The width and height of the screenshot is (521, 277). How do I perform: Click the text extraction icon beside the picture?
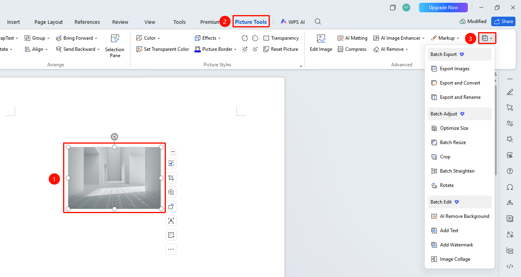171,221
